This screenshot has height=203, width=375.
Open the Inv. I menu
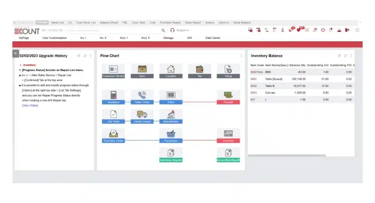tap(83, 38)
